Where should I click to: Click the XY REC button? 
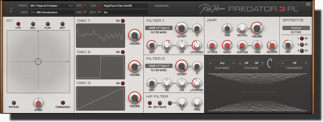point(33,24)
